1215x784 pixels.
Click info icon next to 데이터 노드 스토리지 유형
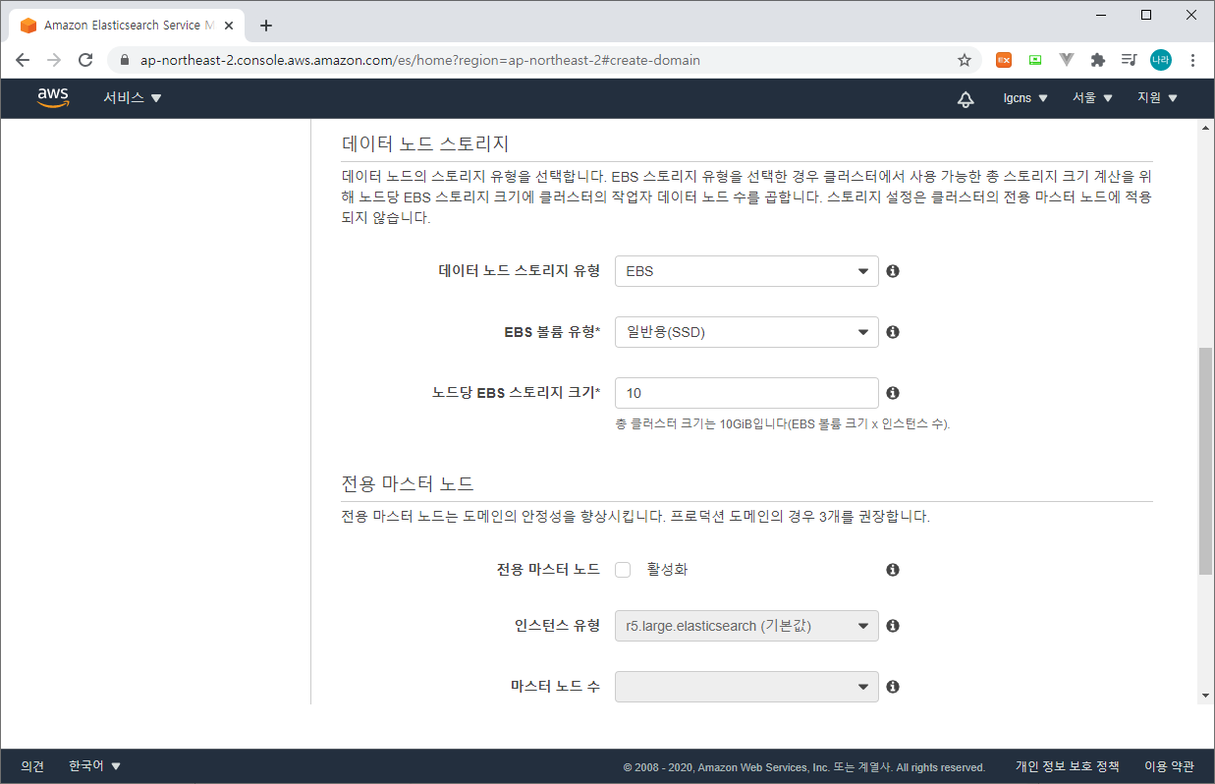(x=893, y=271)
